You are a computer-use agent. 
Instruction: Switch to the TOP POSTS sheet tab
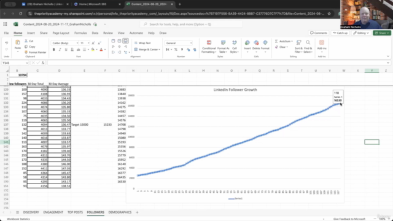pos(75,212)
